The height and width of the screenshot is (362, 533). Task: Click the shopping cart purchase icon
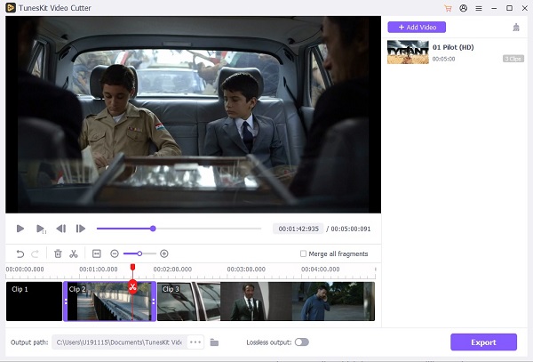point(448,8)
